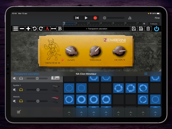Start recording with the red record button
The width and height of the screenshot is (172, 129).
[95, 18]
